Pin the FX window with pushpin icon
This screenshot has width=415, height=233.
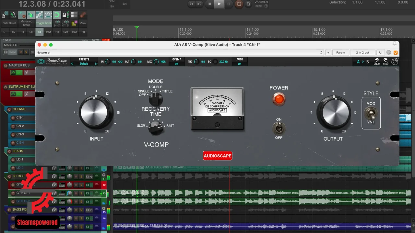pyautogui.click(x=395, y=44)
